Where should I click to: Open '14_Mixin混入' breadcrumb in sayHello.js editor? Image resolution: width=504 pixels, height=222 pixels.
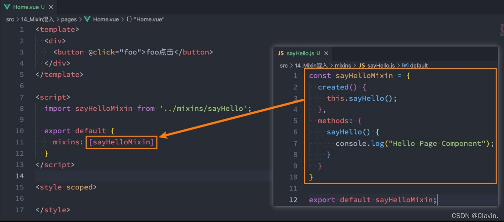tap(311, 65)
